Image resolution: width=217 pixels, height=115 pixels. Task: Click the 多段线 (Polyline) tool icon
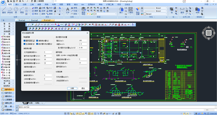tap(10, 10)
